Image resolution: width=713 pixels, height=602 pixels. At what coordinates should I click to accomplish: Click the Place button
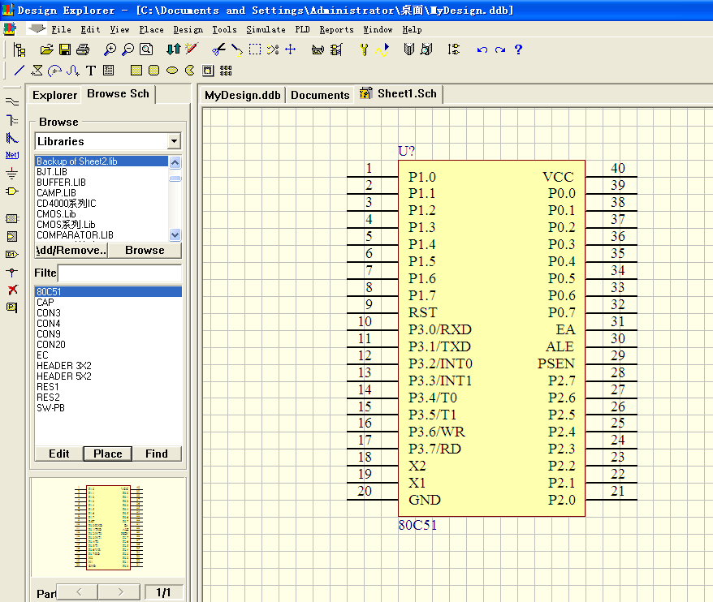108,454
